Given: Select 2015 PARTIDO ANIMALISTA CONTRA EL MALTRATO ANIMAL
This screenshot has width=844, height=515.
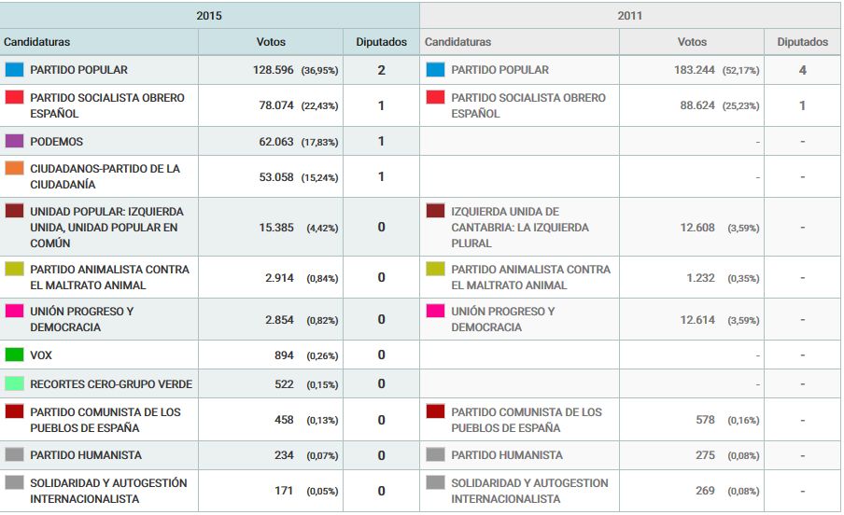Looking at the screenshot, I should (x=110, y=277).
